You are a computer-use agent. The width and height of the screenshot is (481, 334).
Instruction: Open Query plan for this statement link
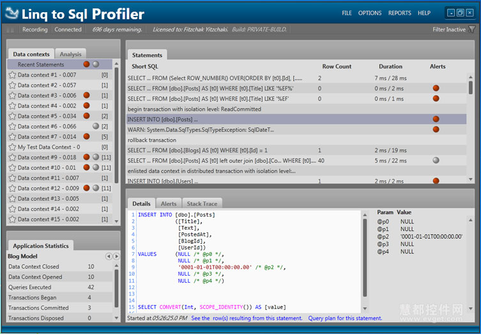coord(345,319)
